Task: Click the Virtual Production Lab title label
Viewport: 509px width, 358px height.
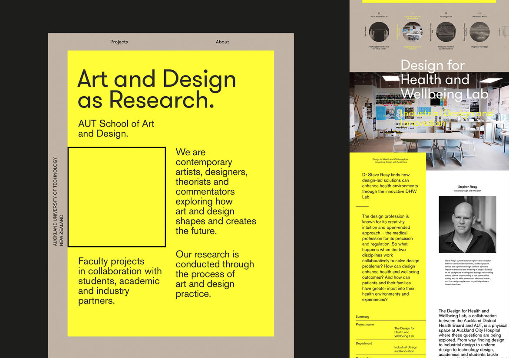Action: point(379,17)
